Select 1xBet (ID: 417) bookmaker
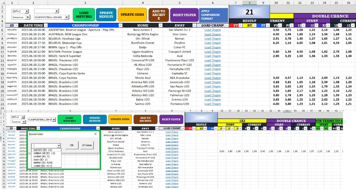 point(43,166)
